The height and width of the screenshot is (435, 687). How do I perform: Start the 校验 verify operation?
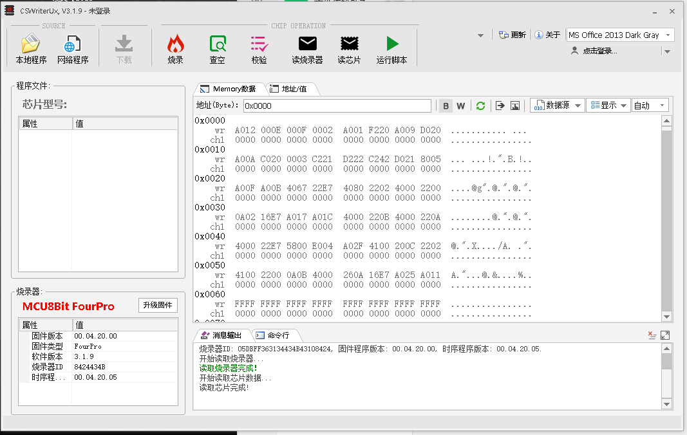pyautogui.click(x=259, y=49)
